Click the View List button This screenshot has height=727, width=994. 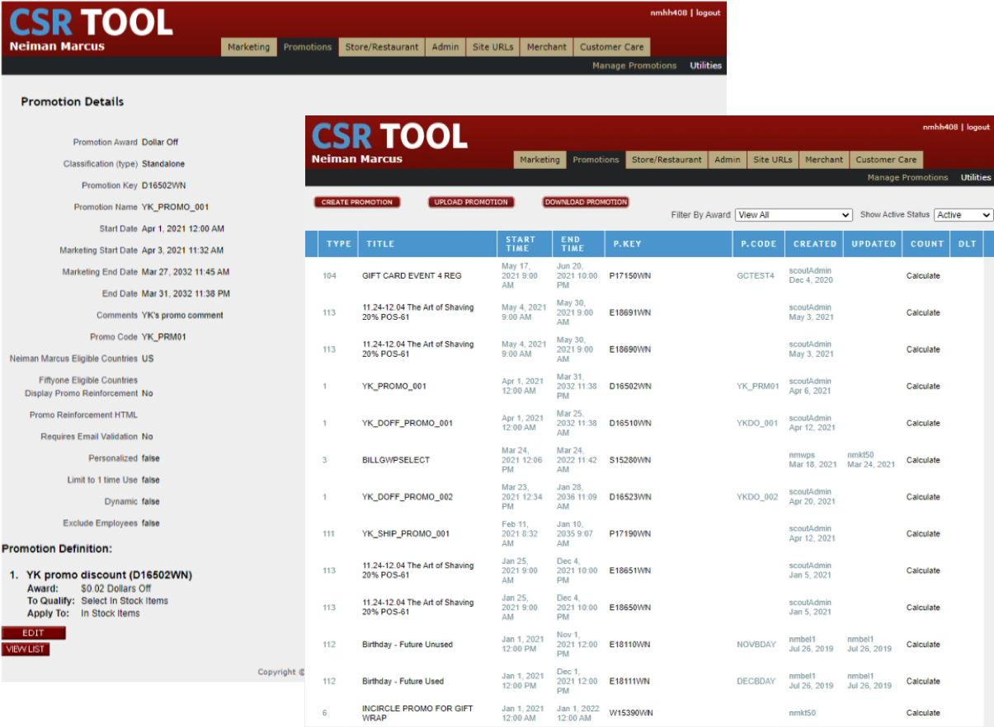click(26, 650)
